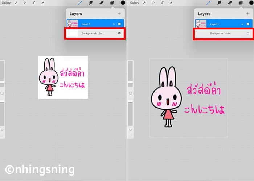
Task: Add a new layer with plus in left screenshot
Action: 119,14
